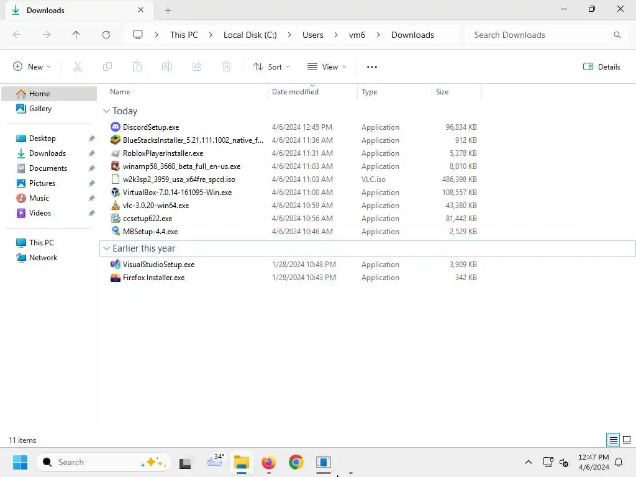Select the MBSetup-4.4.exe icon
The width and height of the screenshot is (636, 477).
[115, 231]
